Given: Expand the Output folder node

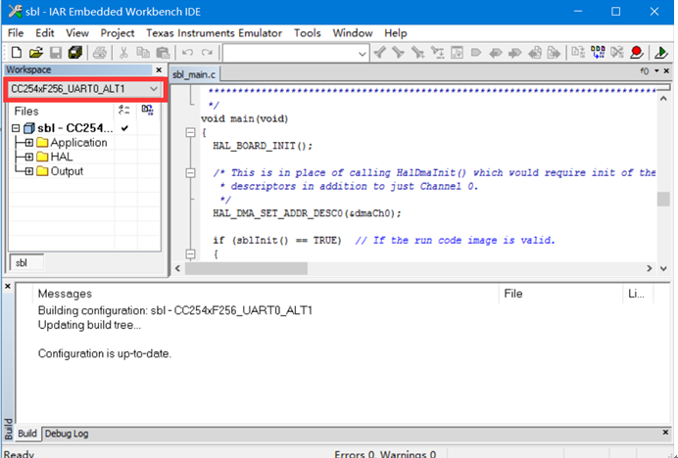Looking at the screenshot, I should point(29,171).
